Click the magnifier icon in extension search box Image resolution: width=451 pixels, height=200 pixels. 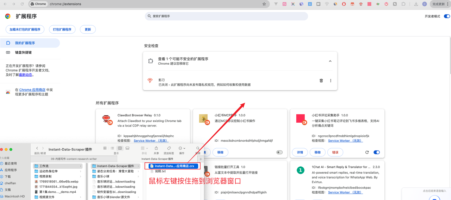click(149, 16)
